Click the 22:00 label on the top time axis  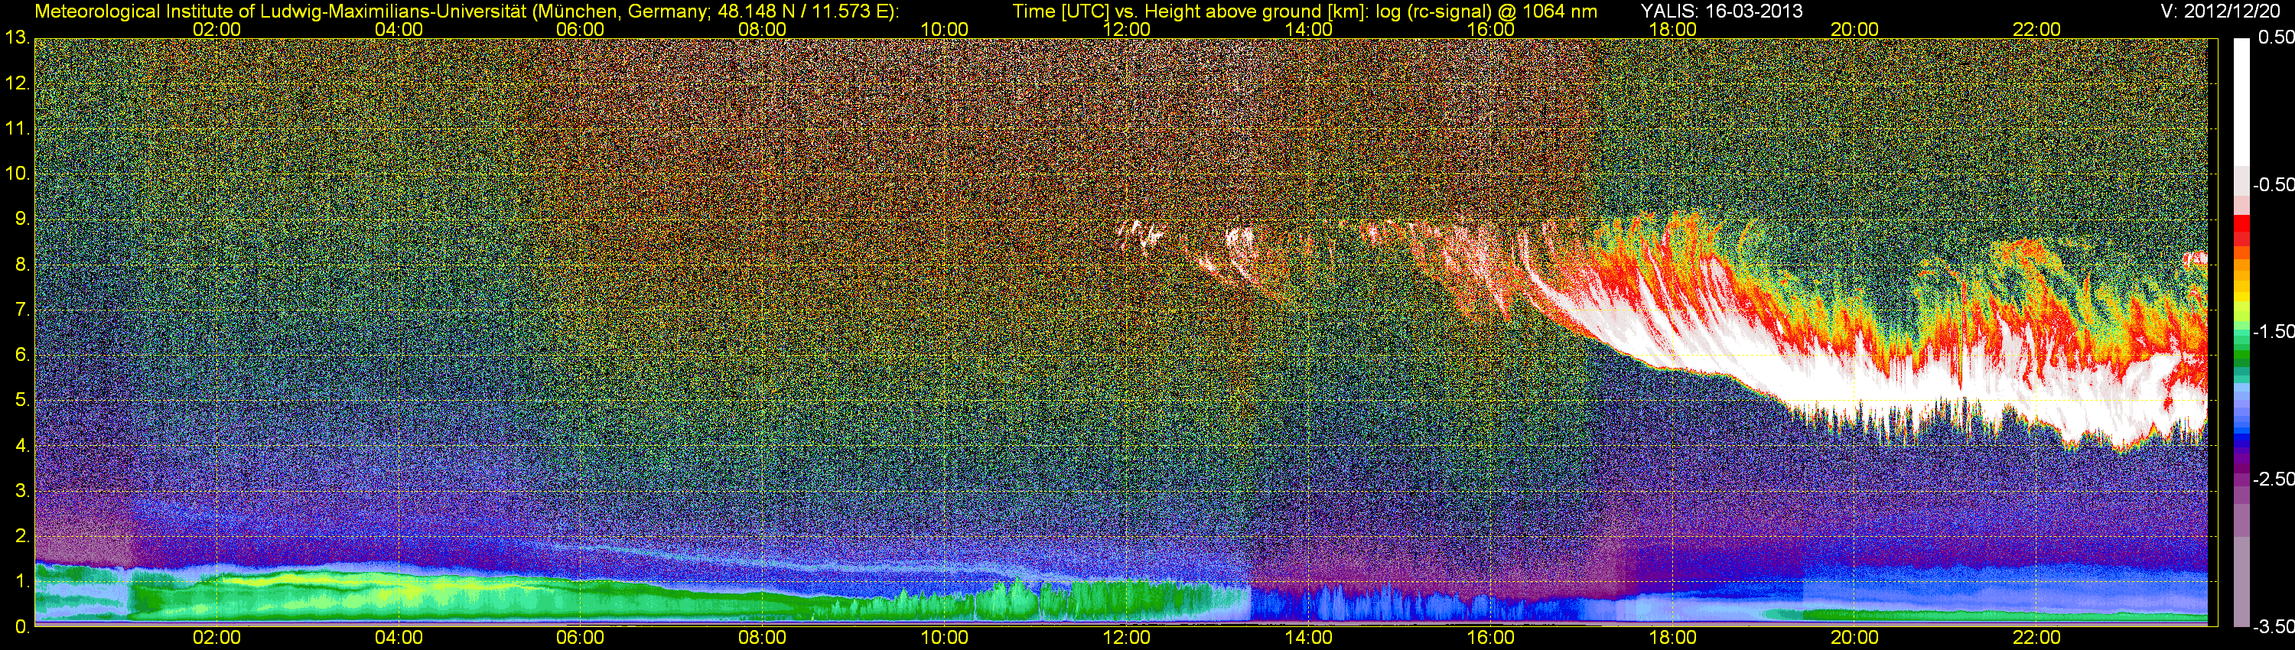point(2036,29)
